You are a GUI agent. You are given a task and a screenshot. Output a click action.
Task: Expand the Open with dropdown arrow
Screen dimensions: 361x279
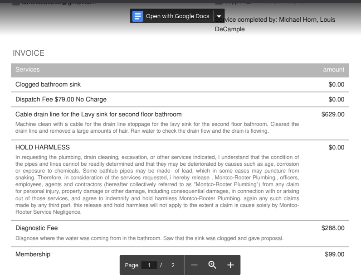point(219,16)
